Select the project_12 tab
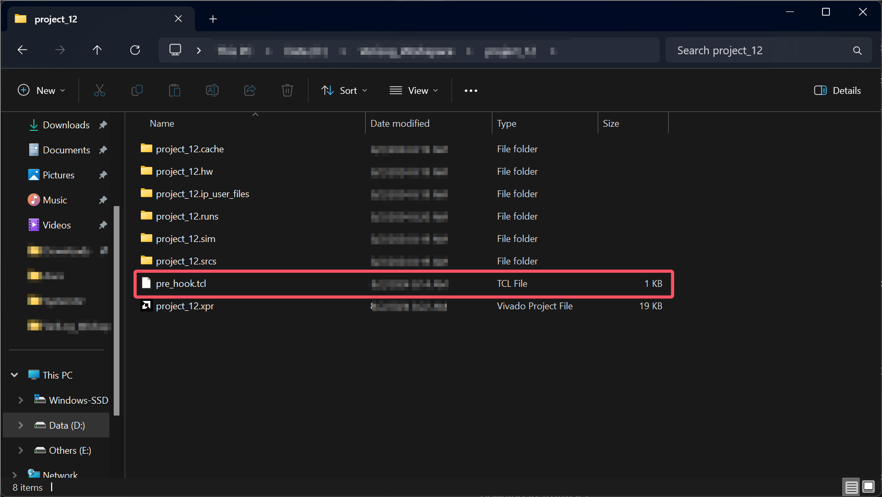Image resolution: width=882 pixels, height=497 pixels. (101, 19)
